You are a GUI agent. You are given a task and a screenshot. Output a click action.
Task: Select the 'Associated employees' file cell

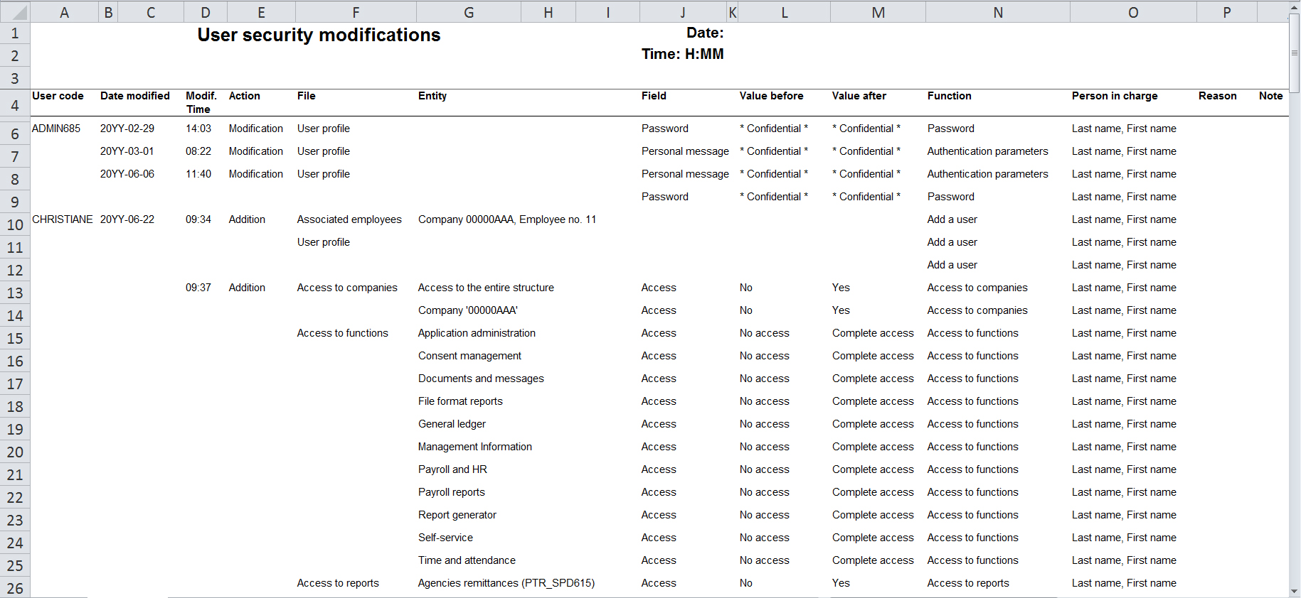[x=349, y=219]
